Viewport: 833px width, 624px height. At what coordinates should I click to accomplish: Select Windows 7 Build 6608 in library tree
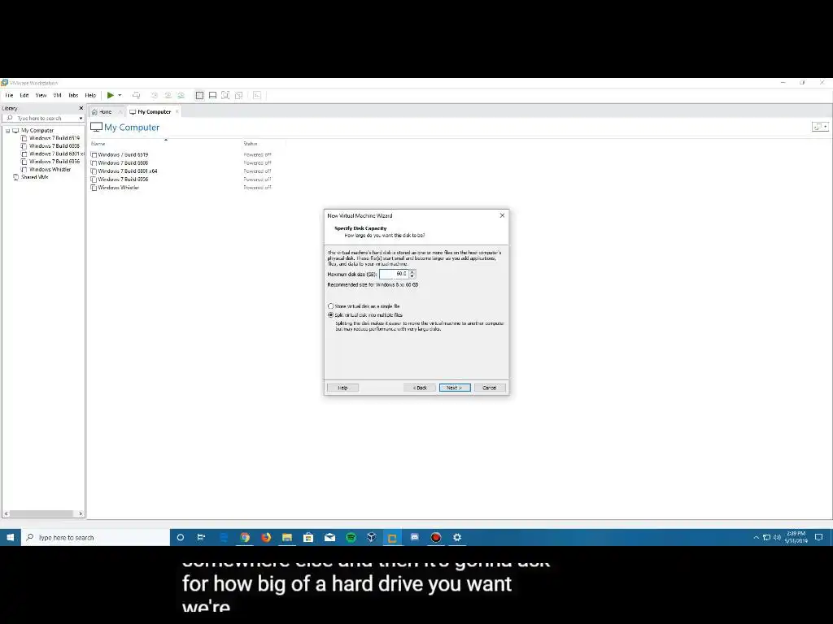[x=55, y=146]
